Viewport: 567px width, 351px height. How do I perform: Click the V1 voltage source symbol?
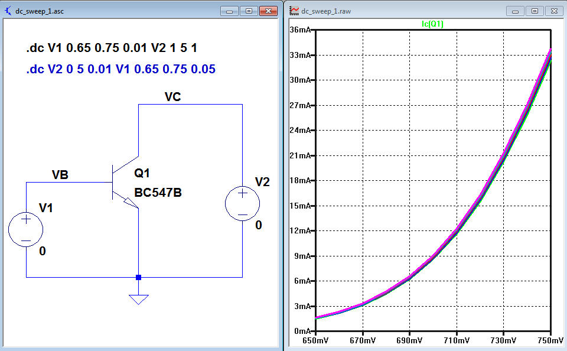click(x=25, y=230)
